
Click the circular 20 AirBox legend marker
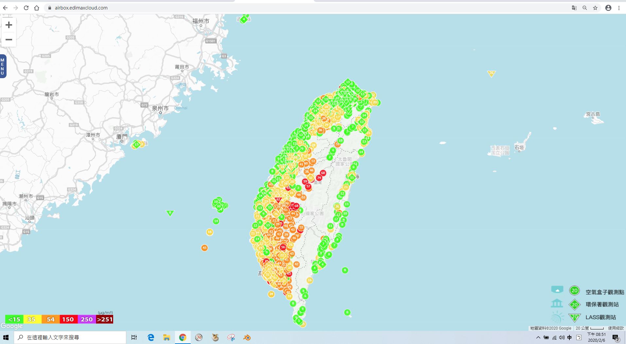pos(574,290)
